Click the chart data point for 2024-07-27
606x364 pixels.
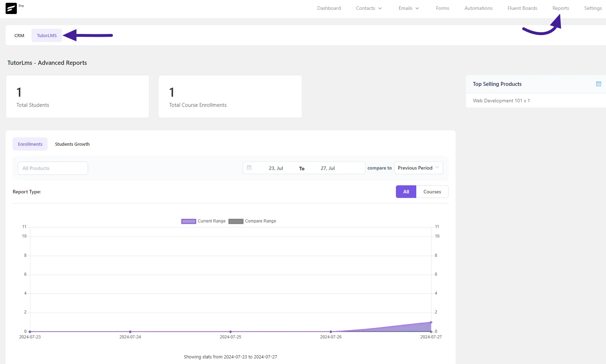point(431,322)
